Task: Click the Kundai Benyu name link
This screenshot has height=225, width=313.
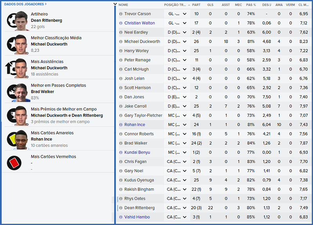Action: [x=137, y=152]
